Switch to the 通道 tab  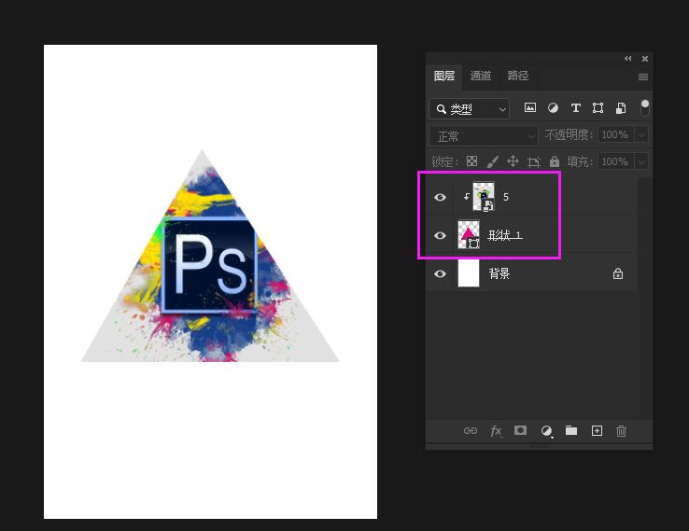coord(481,76)
